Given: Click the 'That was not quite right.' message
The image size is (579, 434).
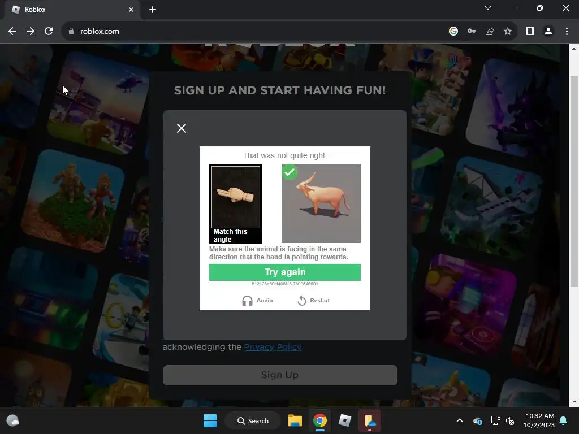Looking at the screenshot, I should [x=285, y=155].
